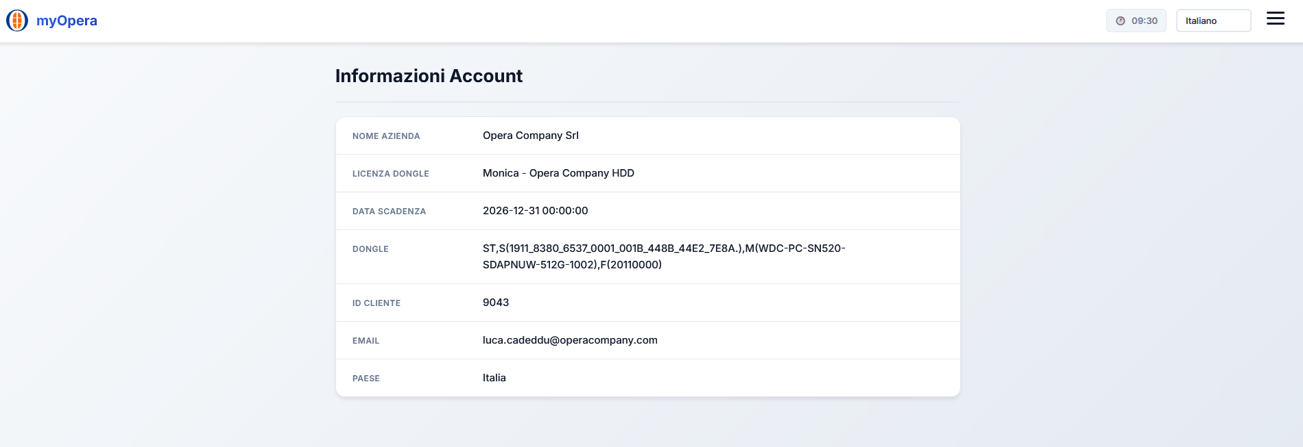Click the myOpera brand name link

67,21
